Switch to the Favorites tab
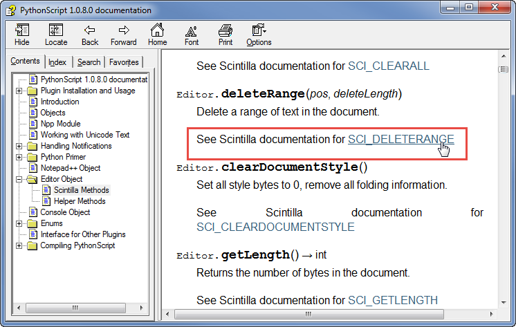 pos(124,62)
